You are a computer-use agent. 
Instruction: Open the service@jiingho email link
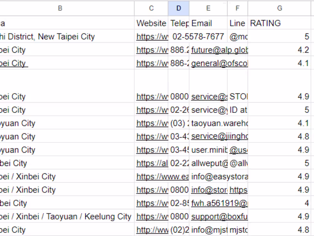coord(219,136)
